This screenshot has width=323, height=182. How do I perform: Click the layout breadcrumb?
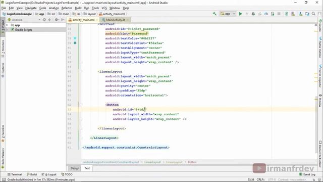(90, 14)
